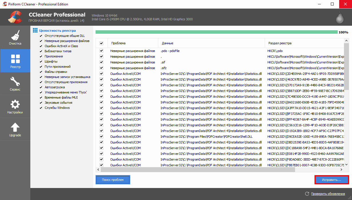Click the Целостность реестра grid icon

coord(35,30)
